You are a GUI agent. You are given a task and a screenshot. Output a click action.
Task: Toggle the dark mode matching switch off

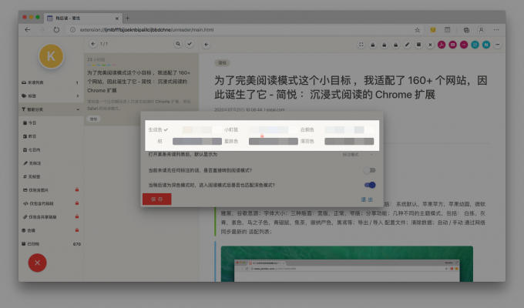370,185
